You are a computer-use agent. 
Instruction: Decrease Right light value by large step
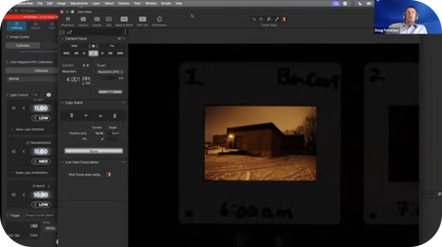(x=13, y=194)
